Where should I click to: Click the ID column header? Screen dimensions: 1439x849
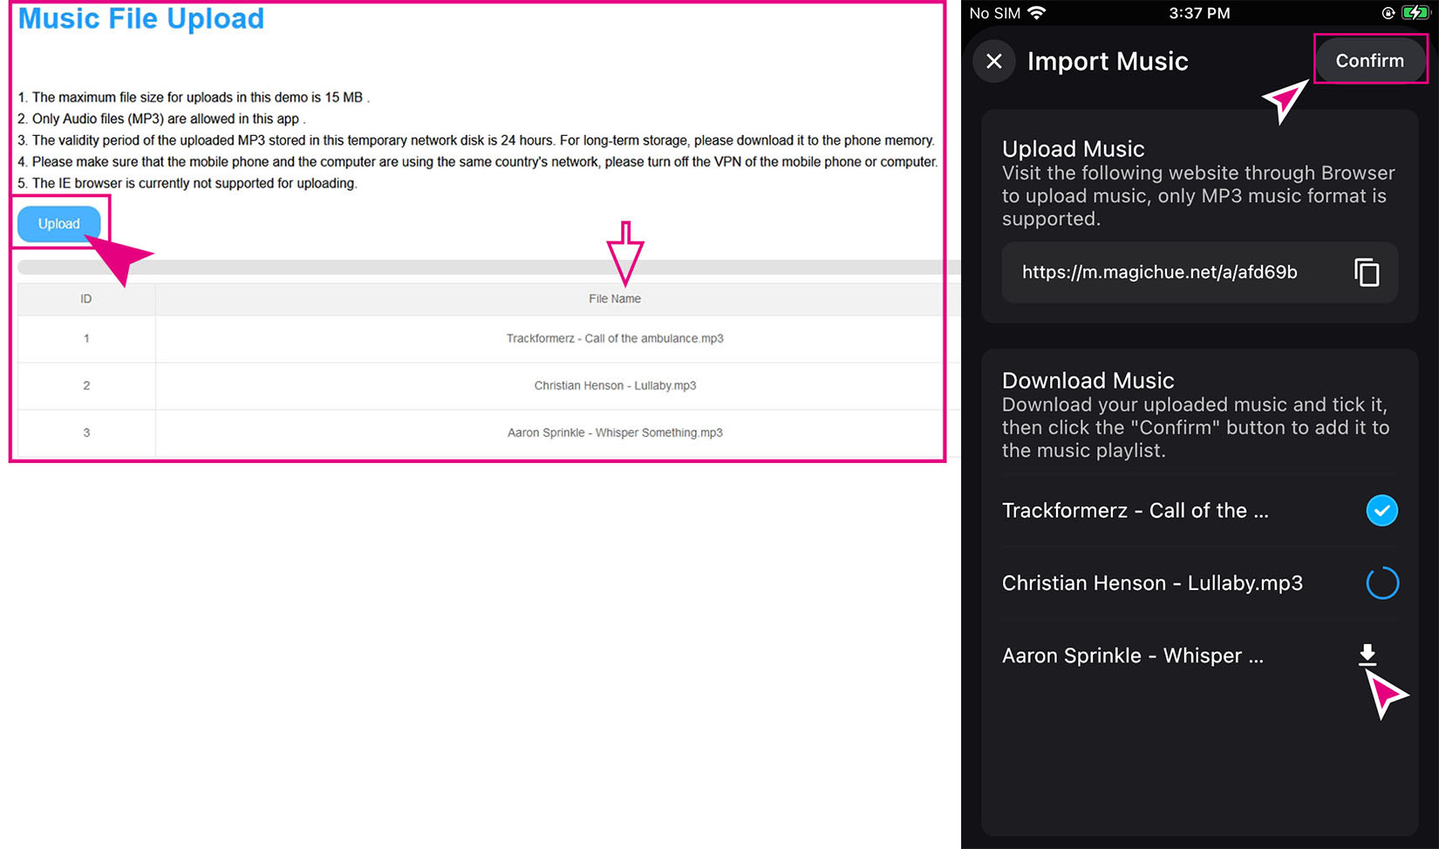pyautogui.click(x=85, y=299)
